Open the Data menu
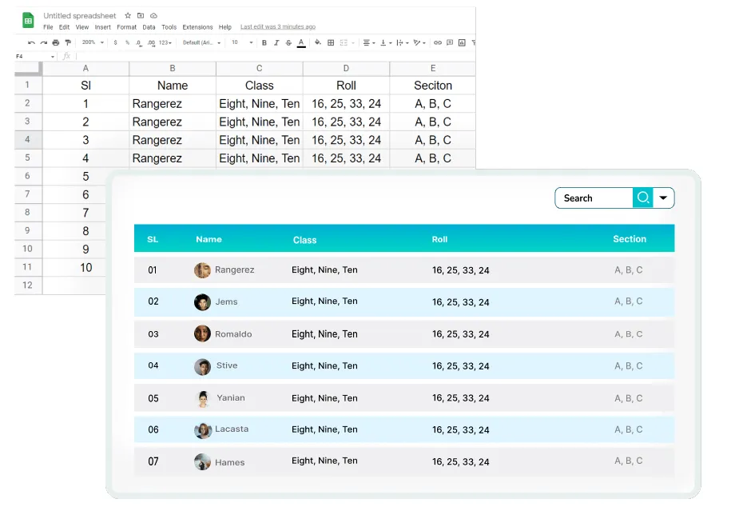This screenshot has height=527, width=731. click(149, 27)
